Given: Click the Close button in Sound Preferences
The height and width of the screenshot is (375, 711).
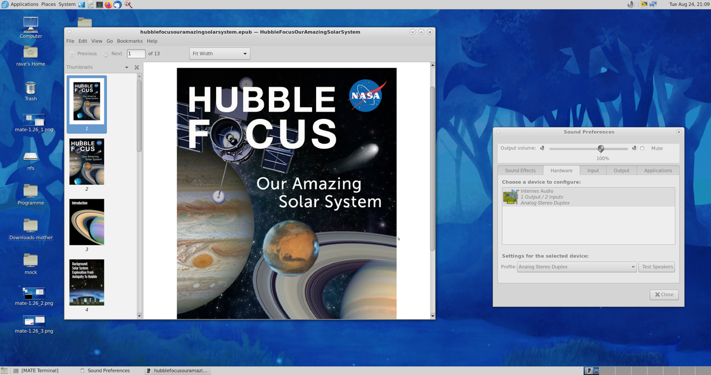Looking at the screenshot, I should click(664, 294).
